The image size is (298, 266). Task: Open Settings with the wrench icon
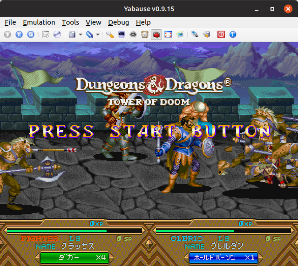[x=110, y=34]
